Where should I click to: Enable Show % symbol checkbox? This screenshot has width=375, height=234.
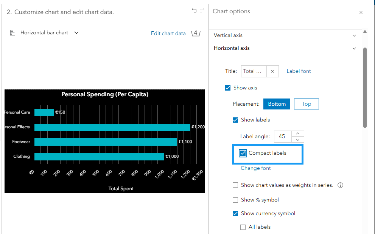(x=235, y=200)
